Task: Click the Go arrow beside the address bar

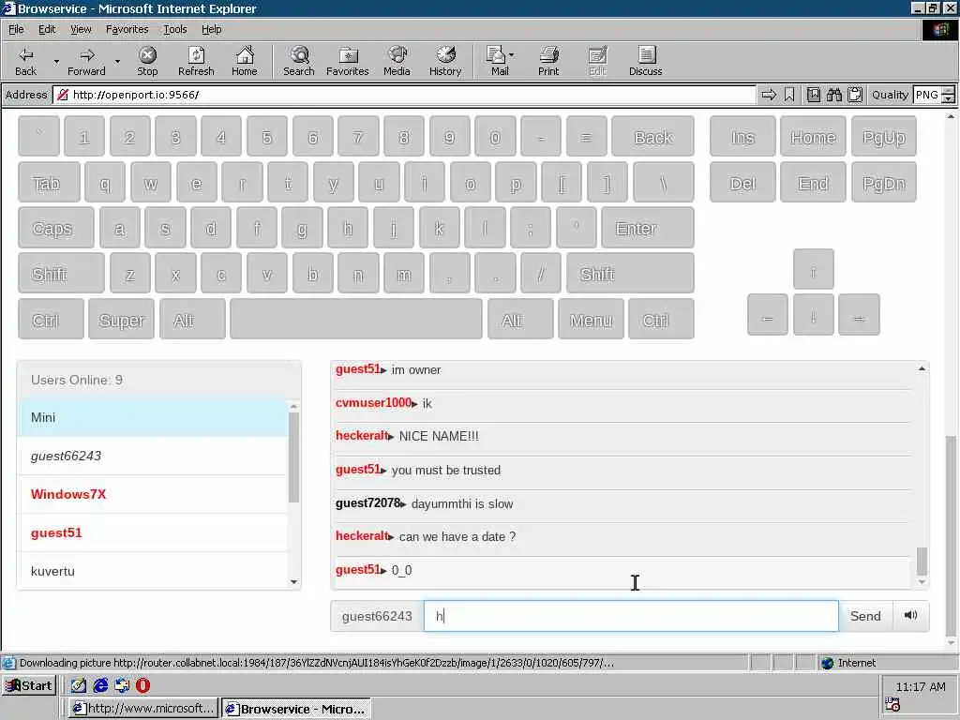Action: tap(769, 95)
